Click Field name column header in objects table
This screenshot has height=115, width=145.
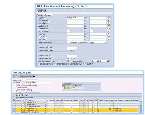pos(35,100)
